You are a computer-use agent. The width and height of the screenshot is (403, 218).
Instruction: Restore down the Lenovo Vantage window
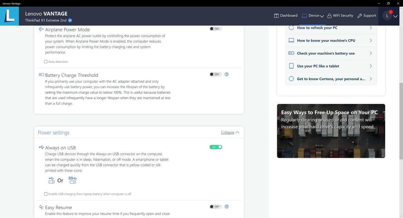click(x=389, y=3)
